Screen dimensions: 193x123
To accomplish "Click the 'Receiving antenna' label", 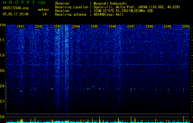I will pos(71,14).
